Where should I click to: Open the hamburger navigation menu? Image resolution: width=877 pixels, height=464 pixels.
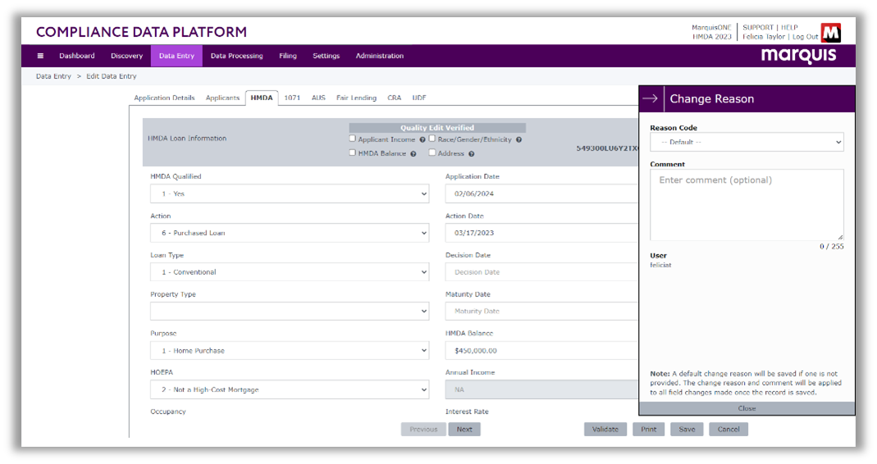coord(40,56)
